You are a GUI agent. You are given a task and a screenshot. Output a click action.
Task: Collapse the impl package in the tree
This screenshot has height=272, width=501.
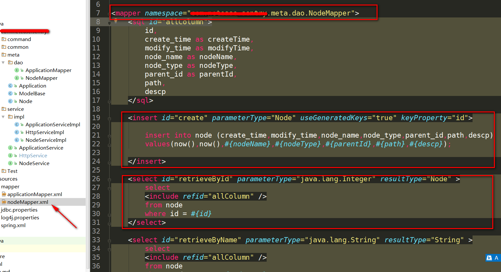click(x=3, y=117)
